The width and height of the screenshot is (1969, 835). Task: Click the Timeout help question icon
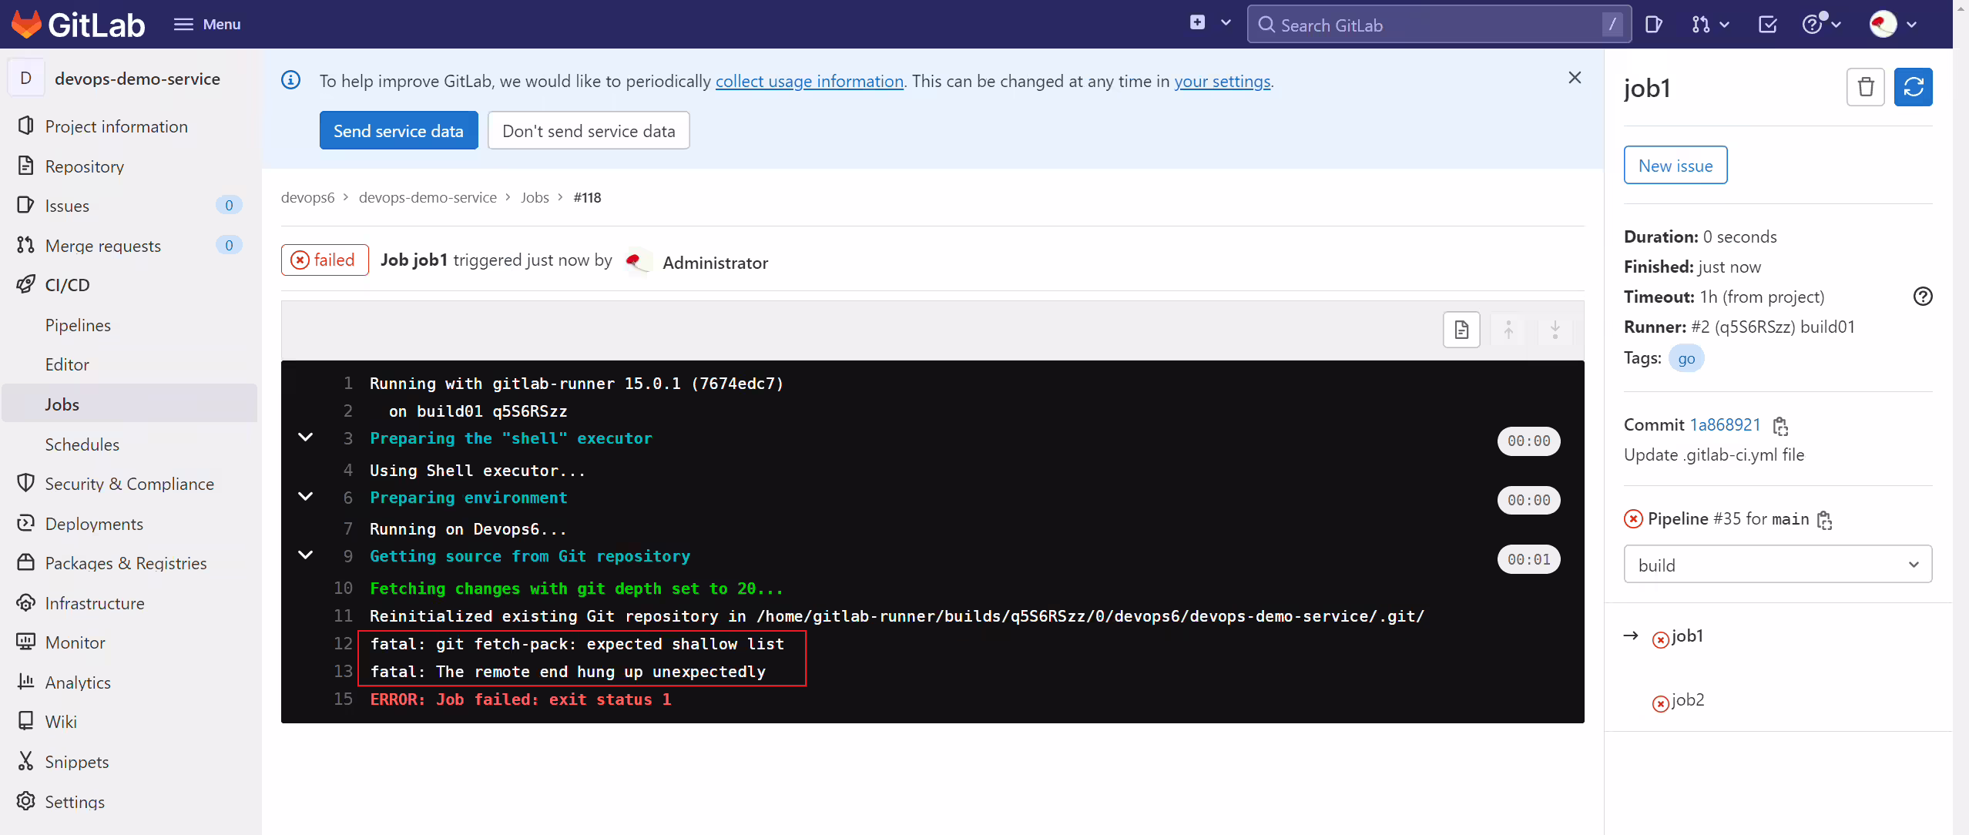pyautogui.click(x=1923, y=297)
